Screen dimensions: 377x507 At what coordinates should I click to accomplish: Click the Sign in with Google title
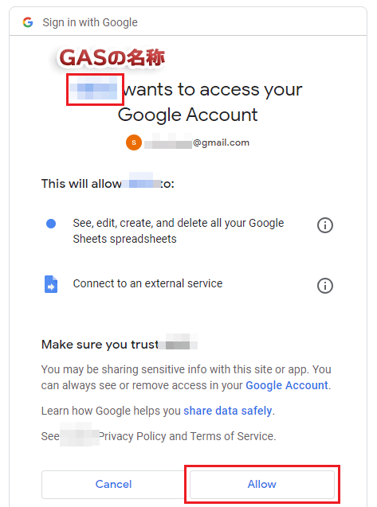tap(90, 22)
